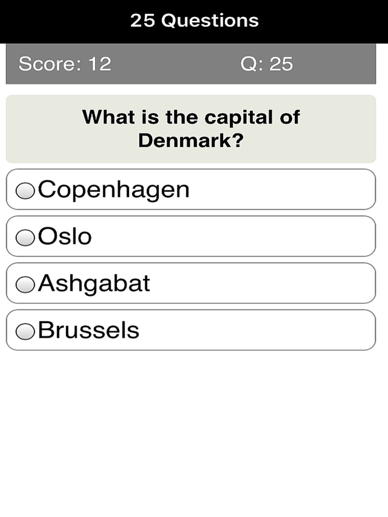Tap the blank part of the Ashgabat answer row
The width and height of the screenshot is (388, 517).
coord(262,283)
